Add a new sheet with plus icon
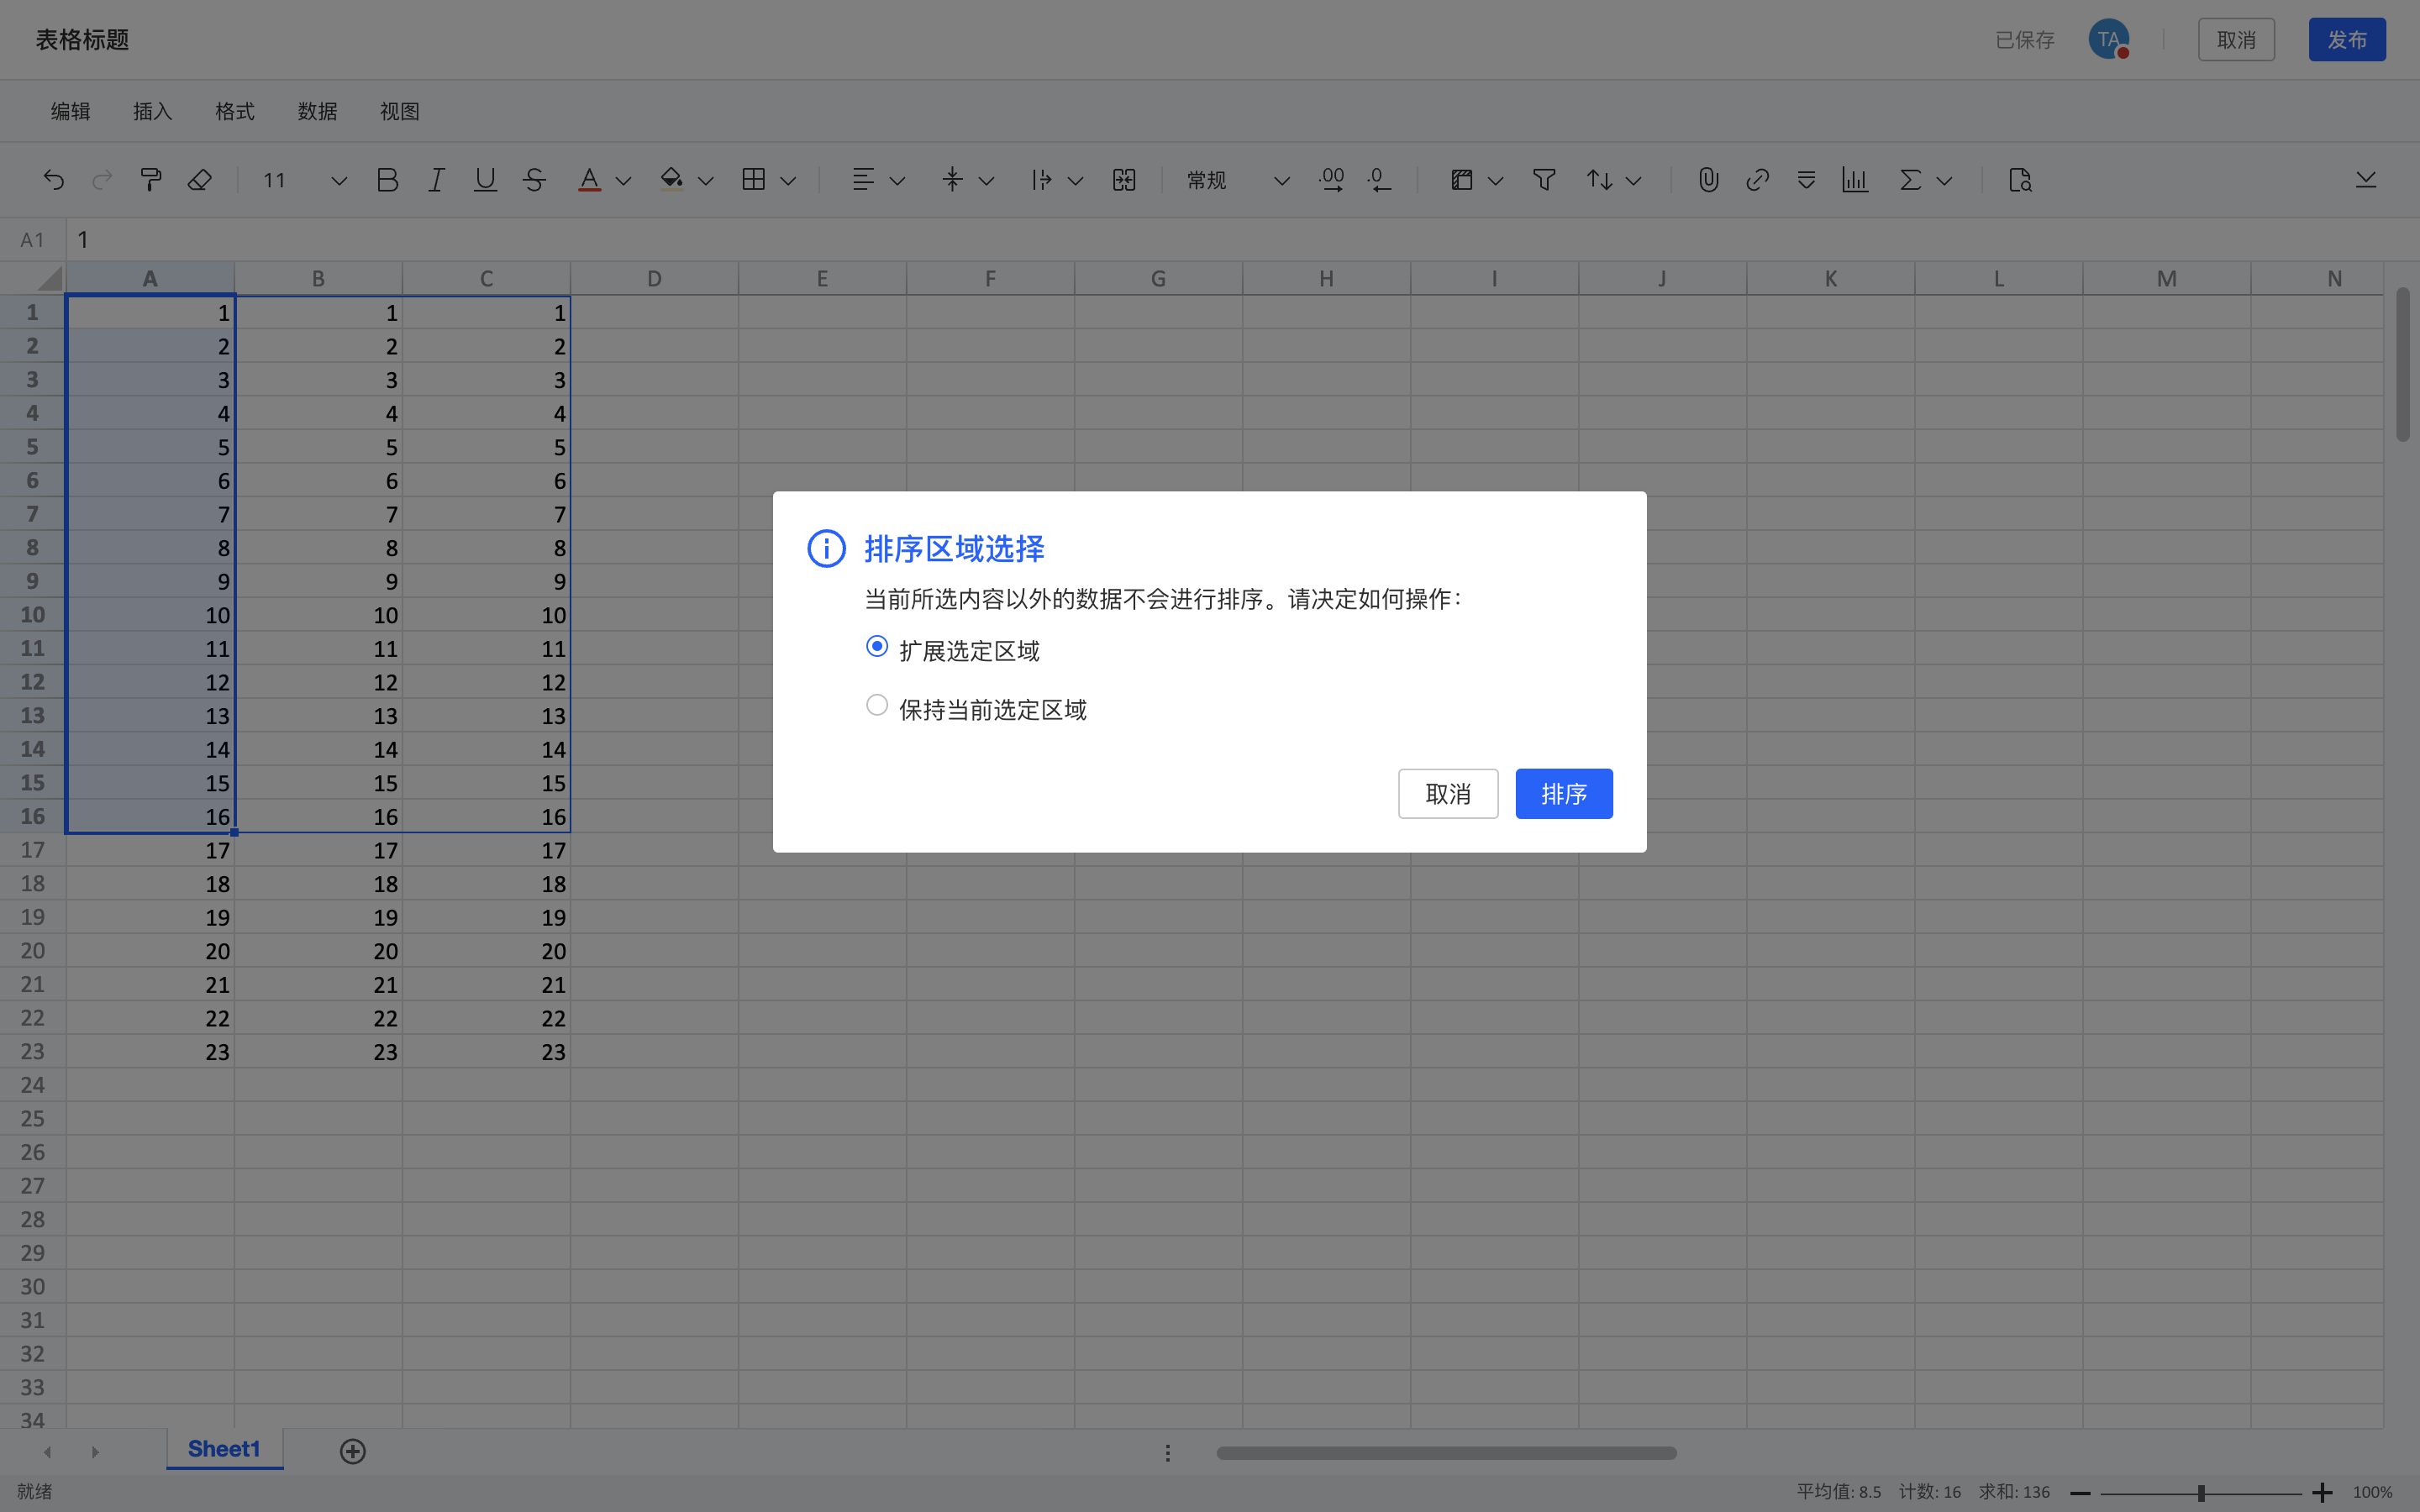This screenshot has height=1512, width=2420. point(353,1451)
